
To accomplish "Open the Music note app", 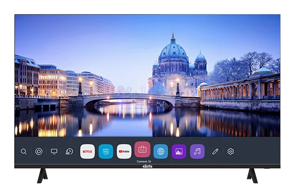I will [x=197, y=152].
